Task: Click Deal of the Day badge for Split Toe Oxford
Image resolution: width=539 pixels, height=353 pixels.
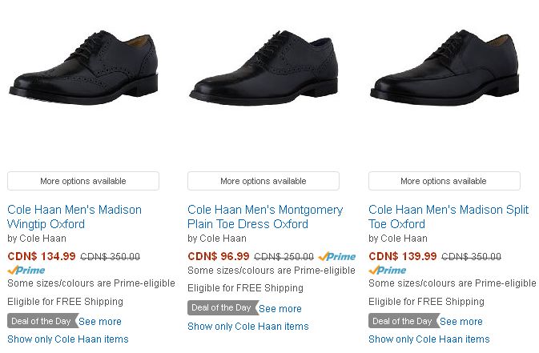Action: pyautogui.click(x=402, y=321)
